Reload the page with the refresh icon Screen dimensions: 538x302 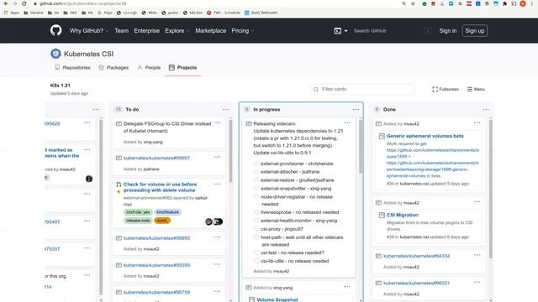24,3
